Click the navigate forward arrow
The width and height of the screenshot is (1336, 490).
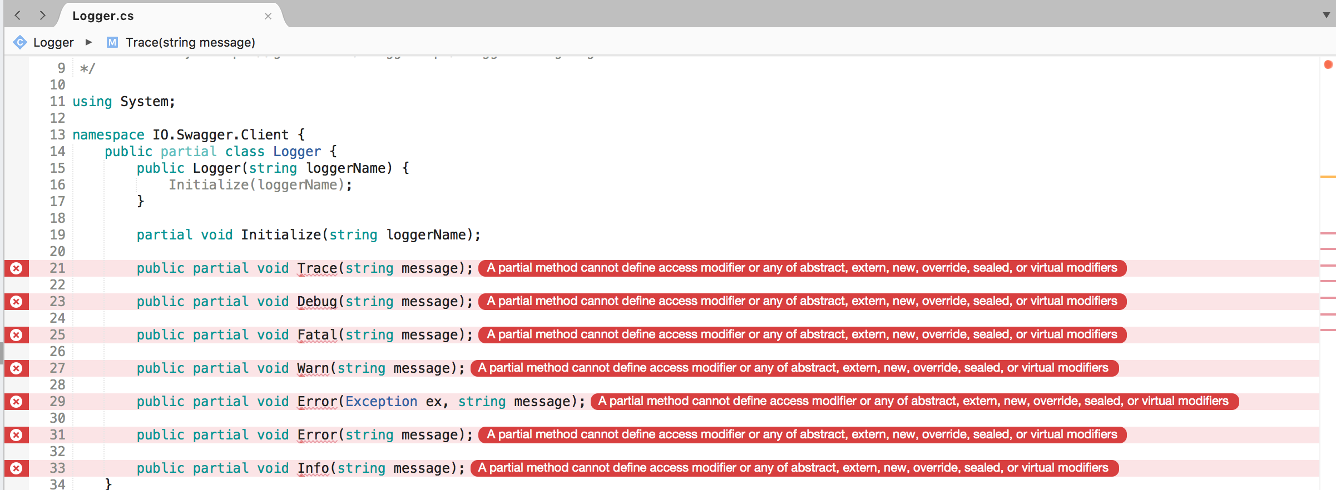[x=42, y=16]
